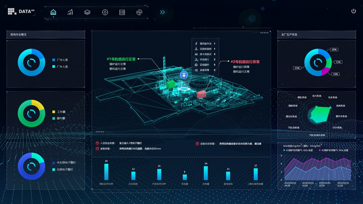Toggle 未生效电子围栏 legend item

click(x=64, y=163)
